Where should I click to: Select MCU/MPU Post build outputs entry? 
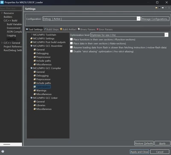49,42
